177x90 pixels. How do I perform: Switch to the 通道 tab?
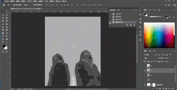150,51
